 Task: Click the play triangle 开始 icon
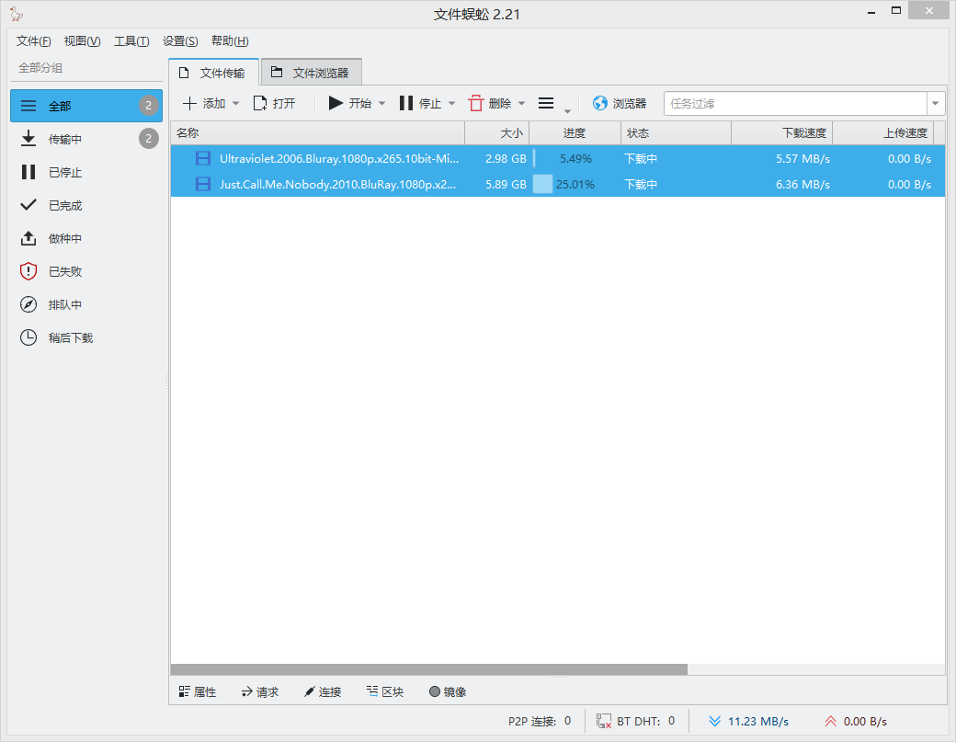[x=336, y=103]
